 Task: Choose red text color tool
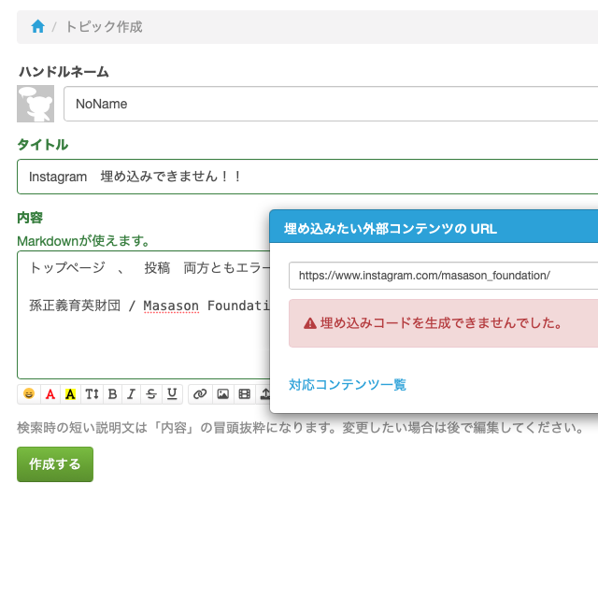click(50, 394)
